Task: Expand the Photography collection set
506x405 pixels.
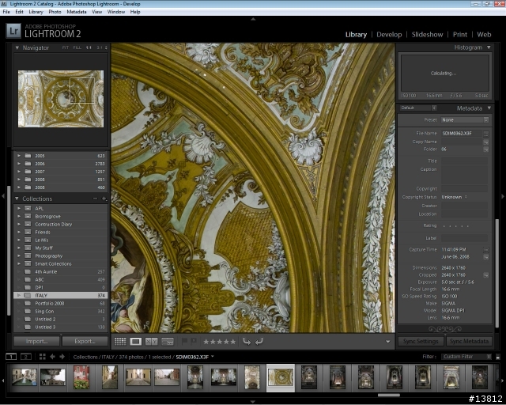Action: (x=19, y=255)
